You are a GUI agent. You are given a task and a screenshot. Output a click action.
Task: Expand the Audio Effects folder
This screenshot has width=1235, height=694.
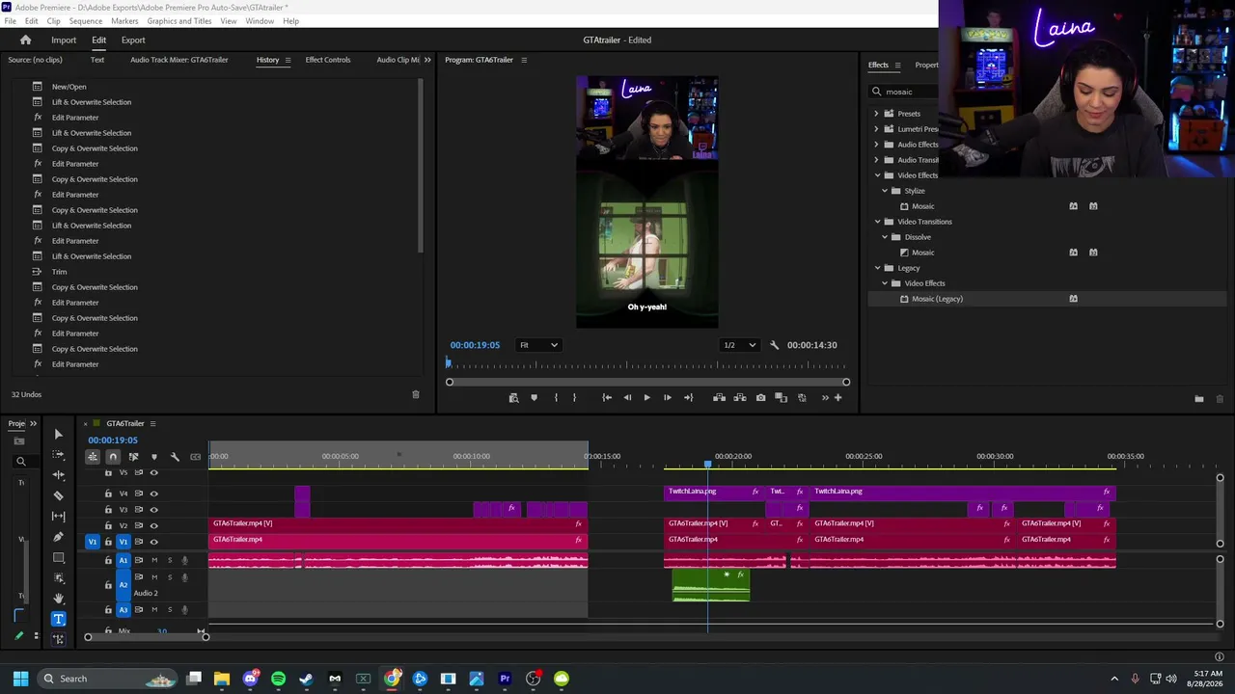tap(877, 145)
